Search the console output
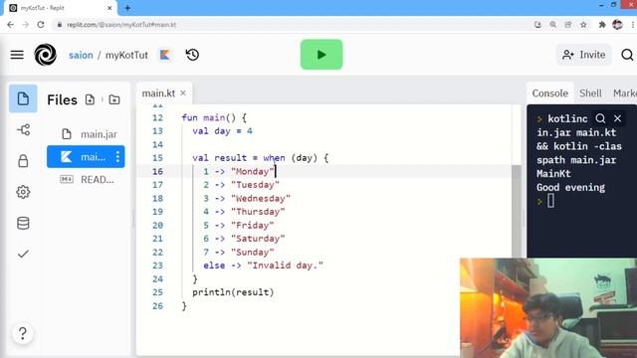637x358 pixels. coord(600,118)
